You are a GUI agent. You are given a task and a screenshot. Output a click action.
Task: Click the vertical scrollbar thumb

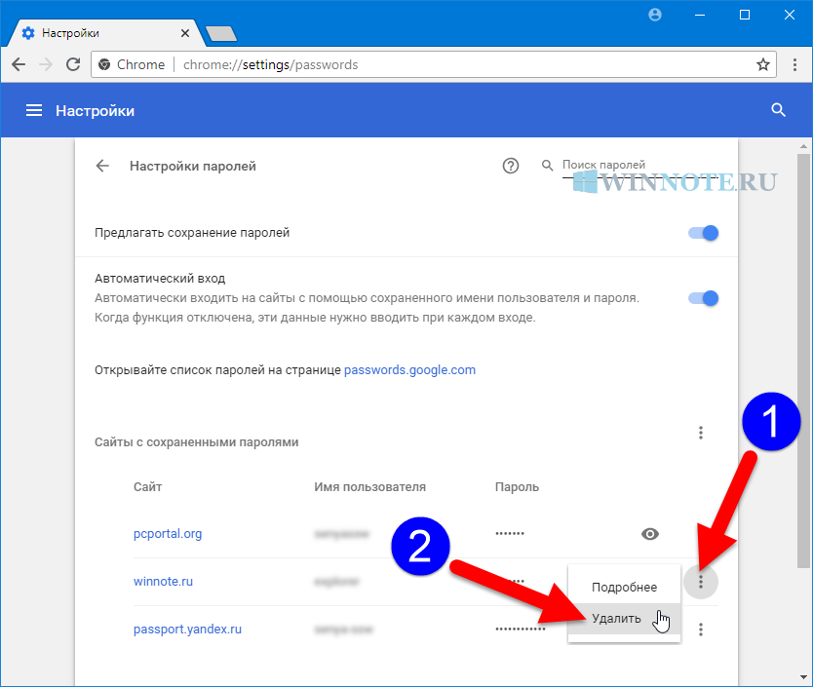[x=803, y=361]
